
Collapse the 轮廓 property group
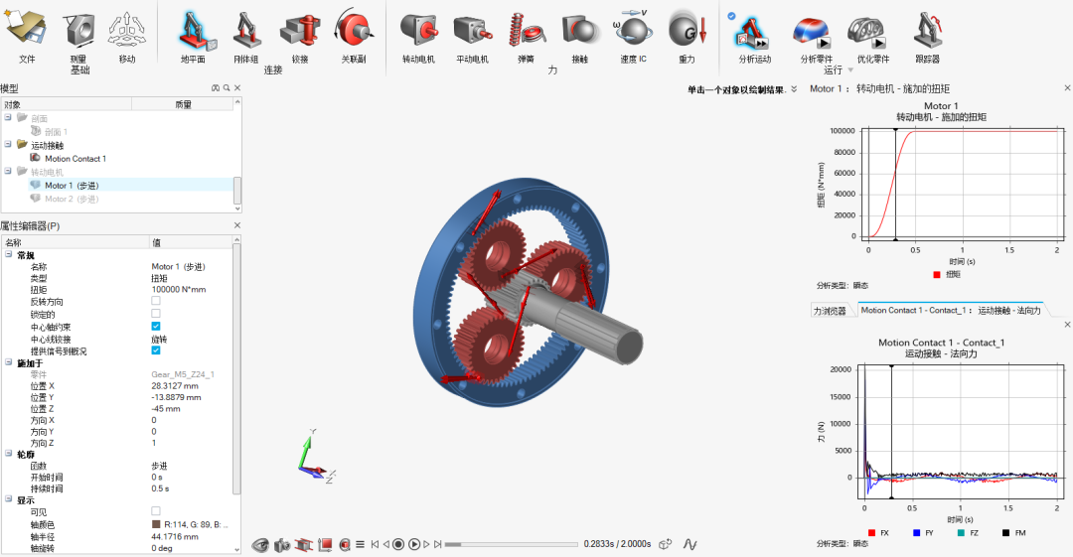click(9, 454)
